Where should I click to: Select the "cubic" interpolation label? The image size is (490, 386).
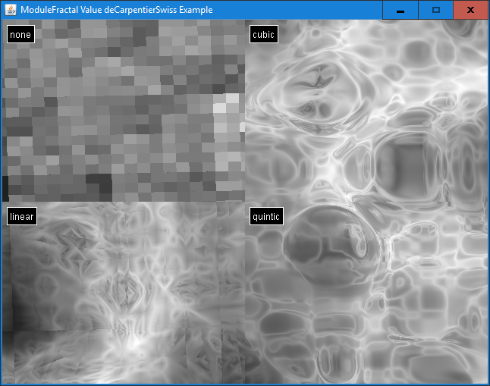tap(263, 34)
